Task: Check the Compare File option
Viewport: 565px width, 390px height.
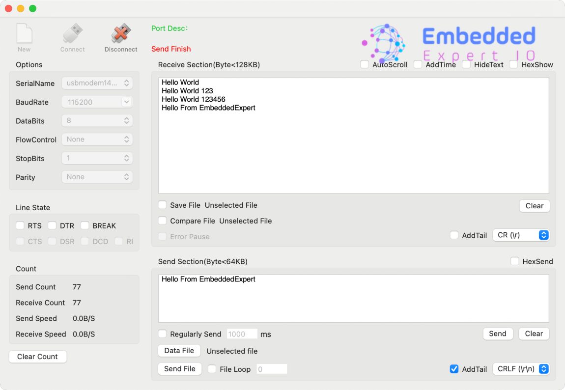Action: pos(162,221)
